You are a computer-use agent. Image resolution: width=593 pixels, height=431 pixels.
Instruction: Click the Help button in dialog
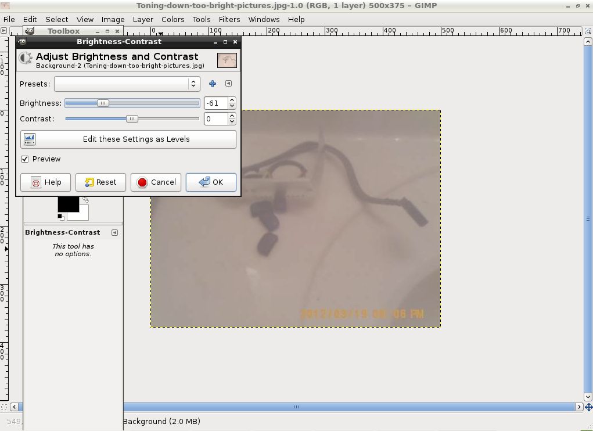(x=45, y=182)
